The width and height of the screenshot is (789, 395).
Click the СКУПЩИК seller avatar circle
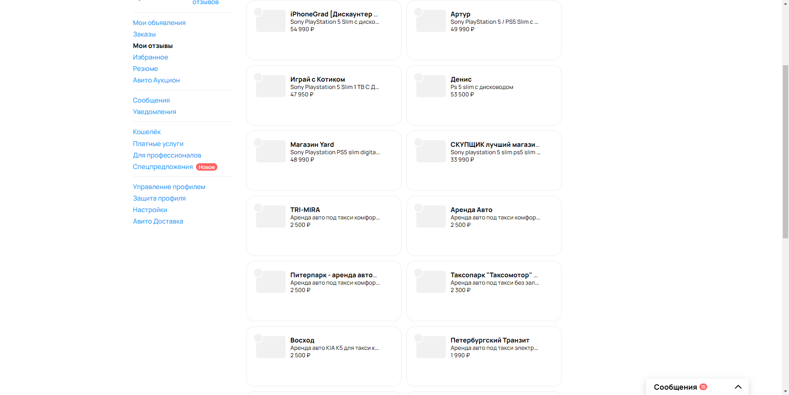pos(418,142)
